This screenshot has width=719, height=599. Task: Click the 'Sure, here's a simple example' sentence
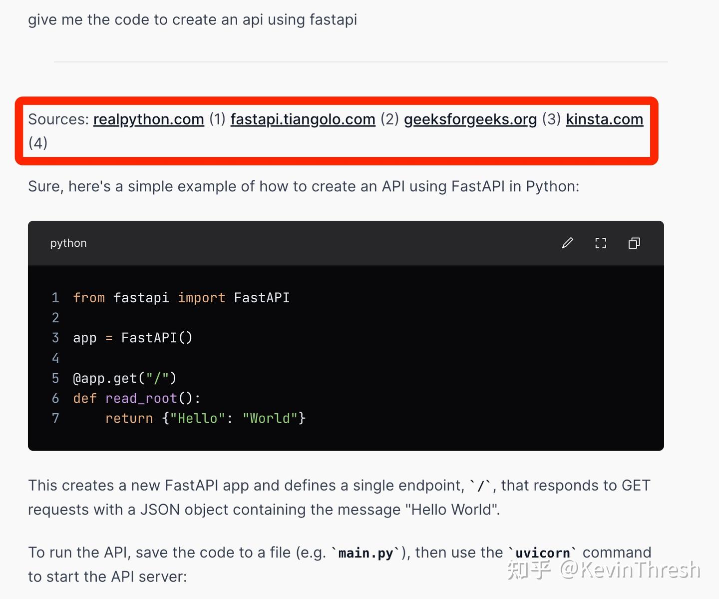pyautogui.click(x=303, y=186)
